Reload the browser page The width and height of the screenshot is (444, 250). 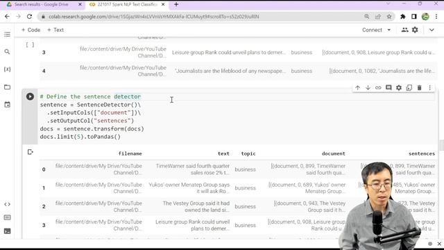point(29,17)
